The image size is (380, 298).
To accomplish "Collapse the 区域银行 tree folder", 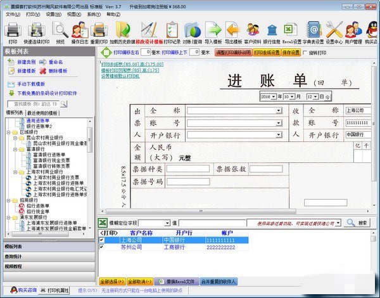I will point(9,133).
